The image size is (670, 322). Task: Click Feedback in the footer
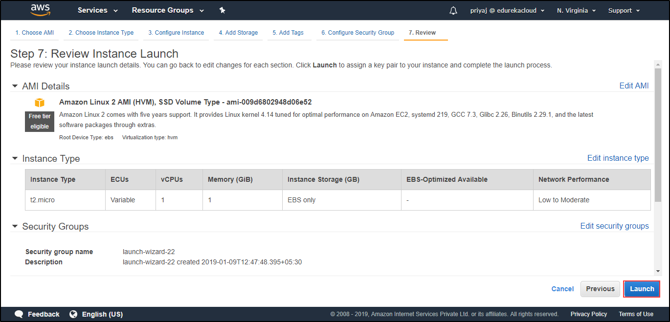point(44,314)
